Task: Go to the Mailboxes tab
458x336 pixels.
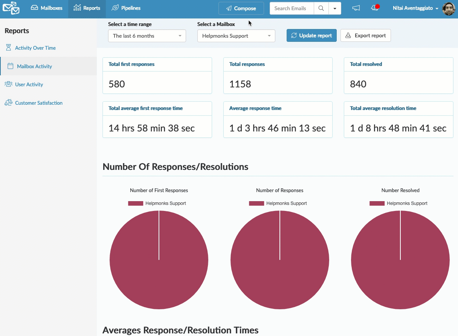Action: pos(47,8)
